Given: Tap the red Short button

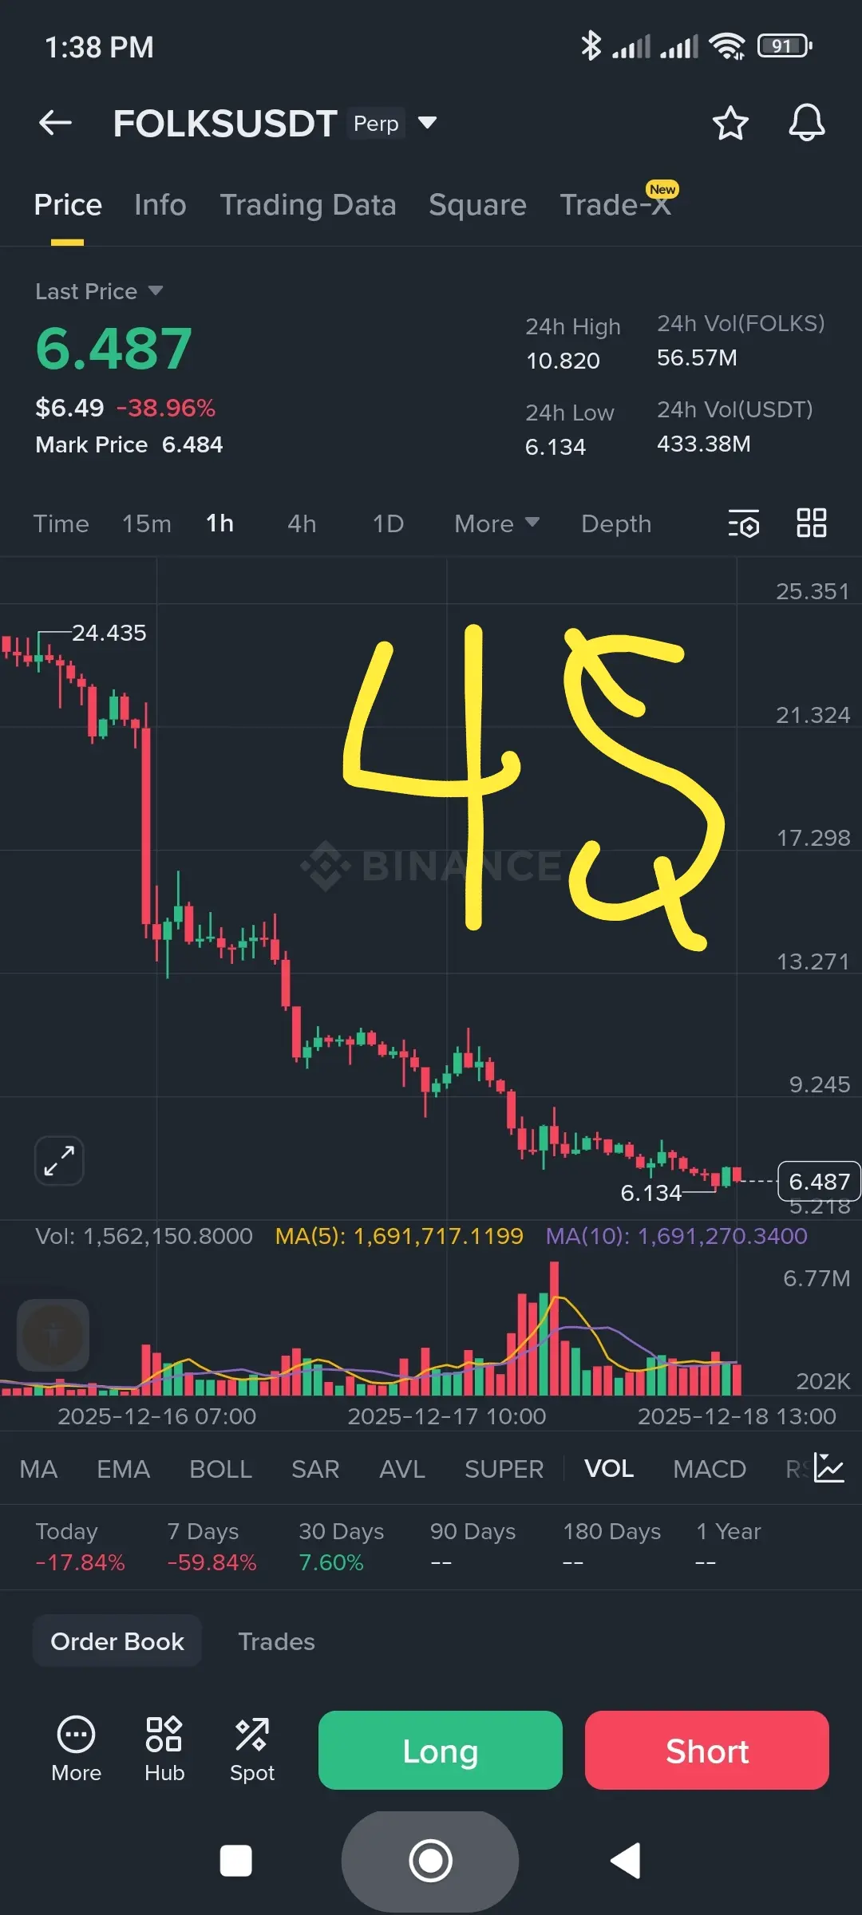Looking at the screenshot, I should tap(707, 1751).
